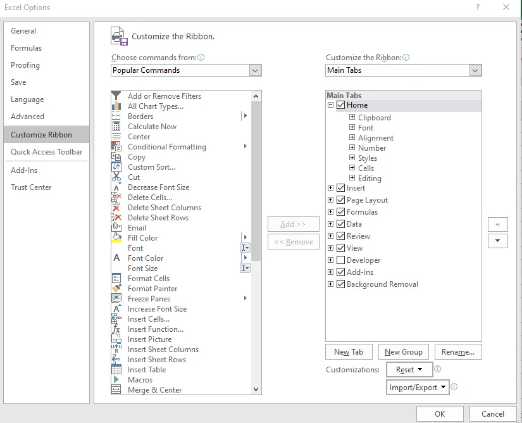The image size is (522, 423).
Task: Click the Insert Table grid icon
Action: (116, 369)
